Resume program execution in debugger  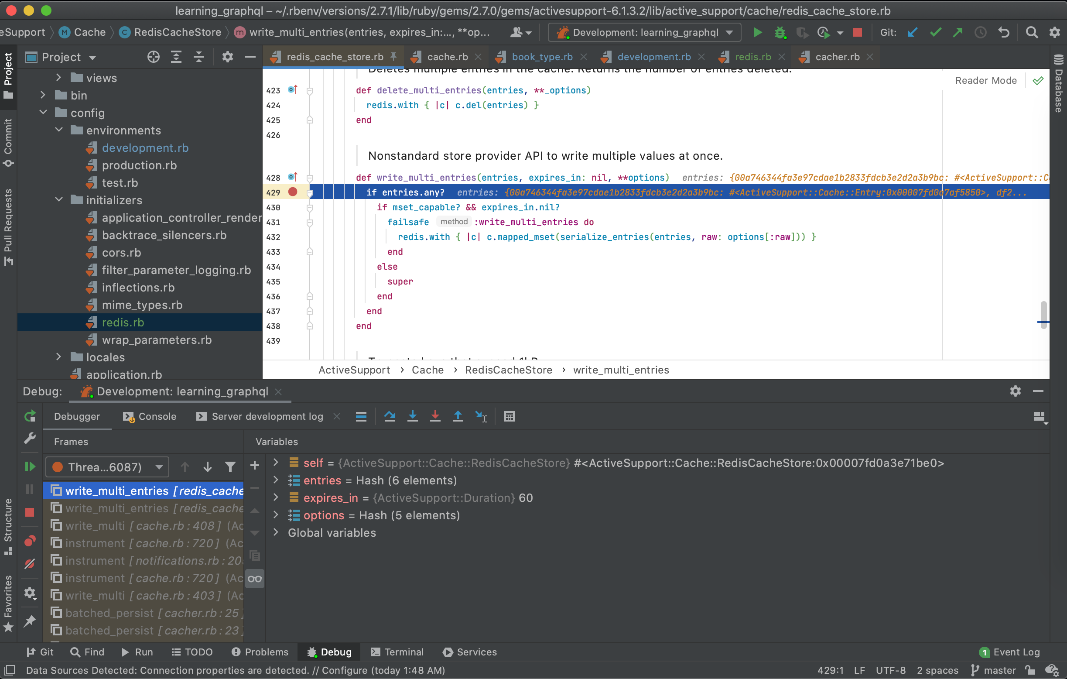pyautogui.click(x=30, y=466)
